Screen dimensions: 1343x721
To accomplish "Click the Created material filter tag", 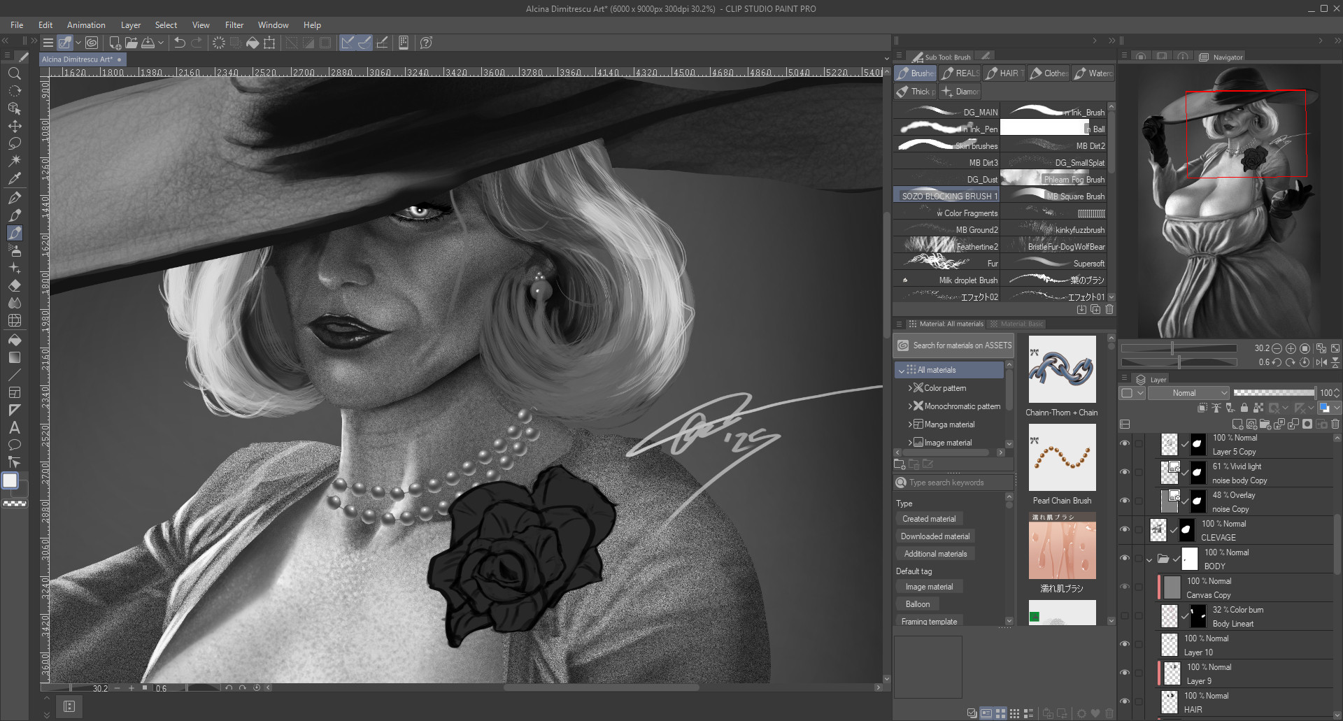I will [929, 519].
